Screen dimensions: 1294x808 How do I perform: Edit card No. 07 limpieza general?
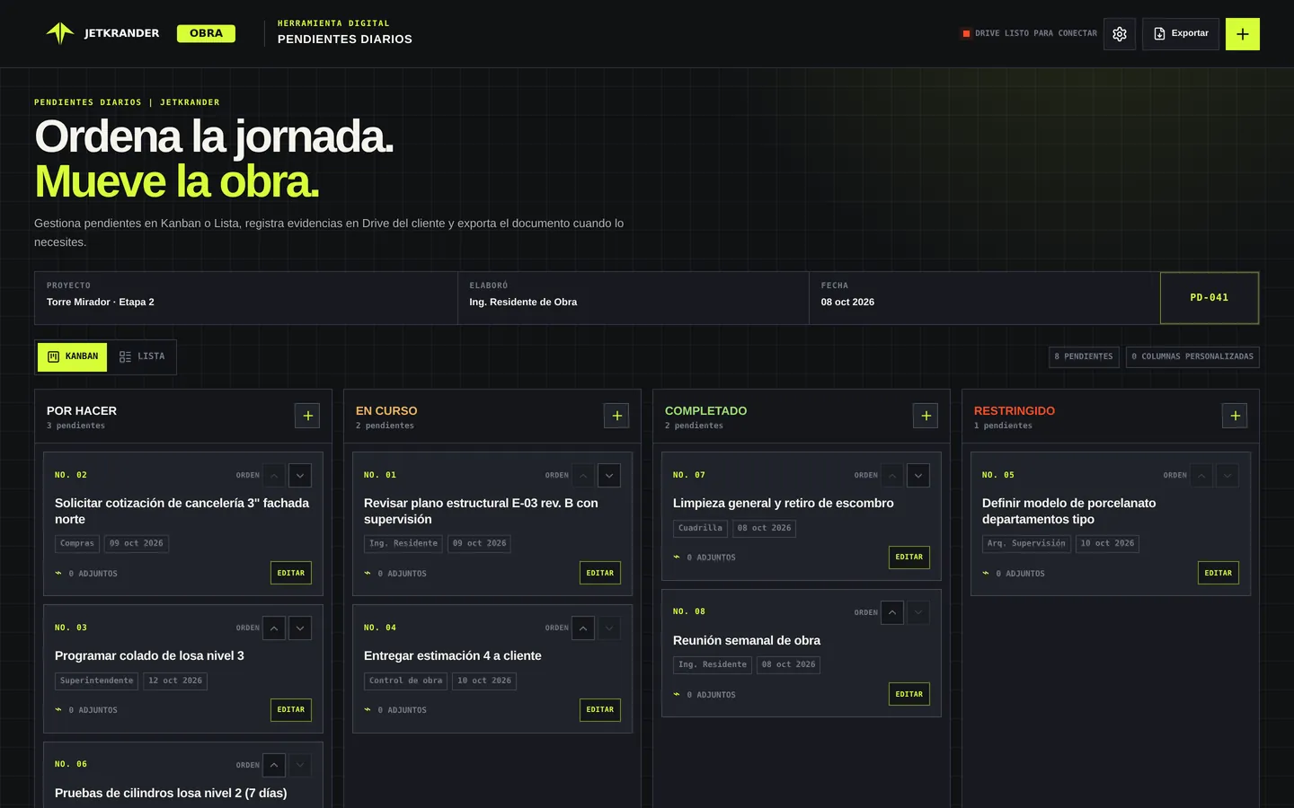(909, 558)
